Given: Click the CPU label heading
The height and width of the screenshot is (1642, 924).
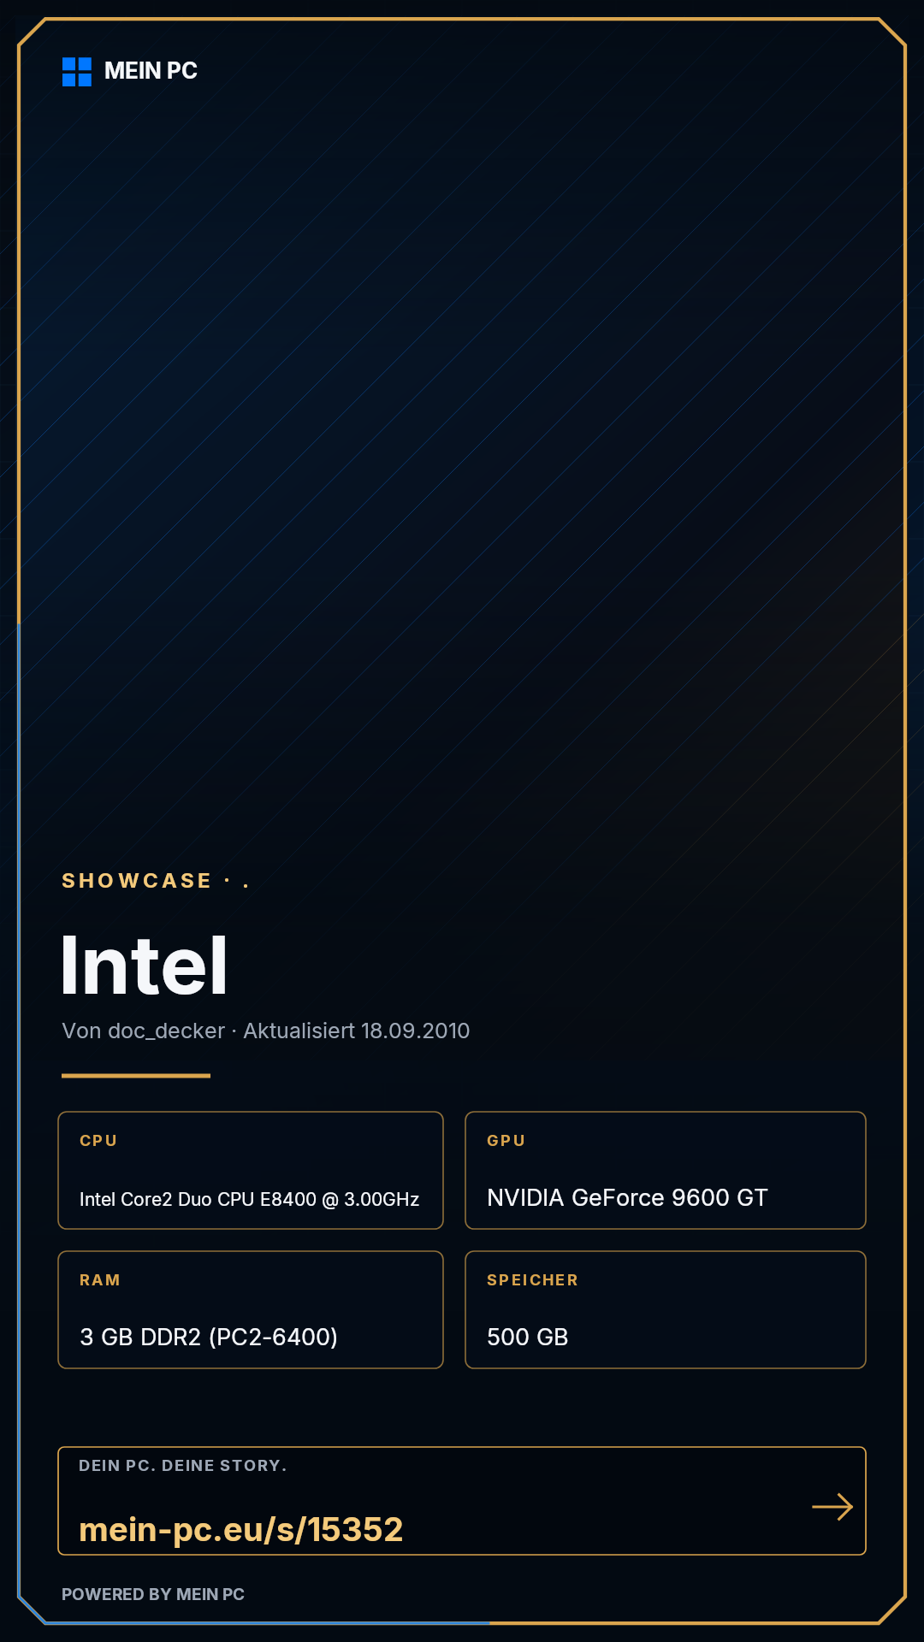Looking at the screenshot, I should (x=98, y=1141).
